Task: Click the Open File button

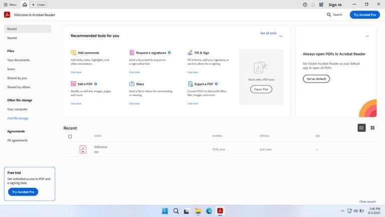Action: click(x=261, y=89)
